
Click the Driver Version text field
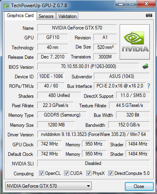[93, 134]
